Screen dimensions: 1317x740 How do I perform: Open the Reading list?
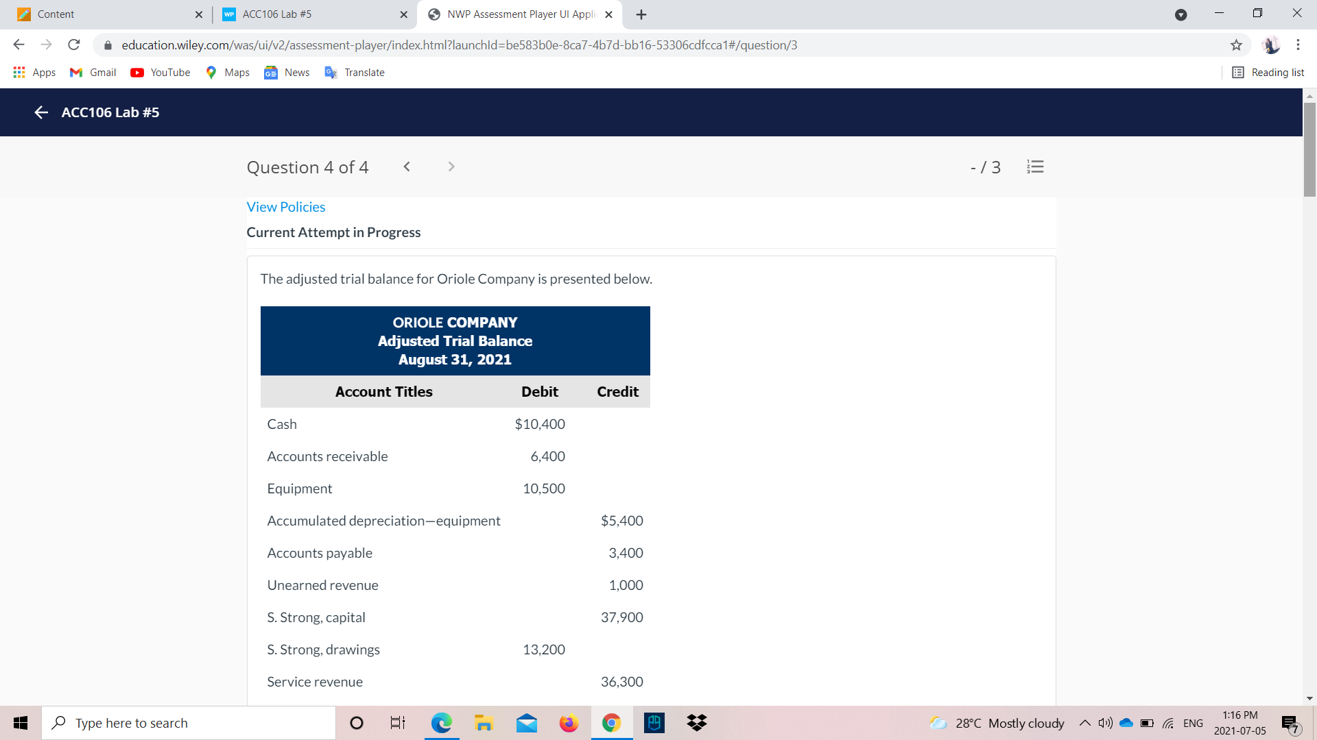(x=1268, y=72)
